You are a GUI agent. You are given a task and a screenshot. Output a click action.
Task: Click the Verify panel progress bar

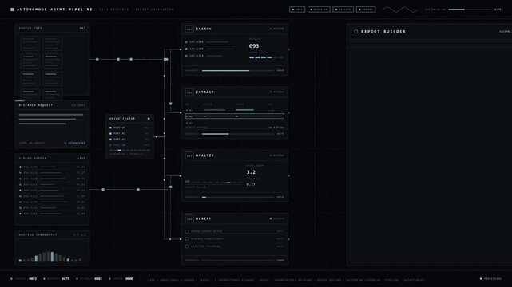238,260
